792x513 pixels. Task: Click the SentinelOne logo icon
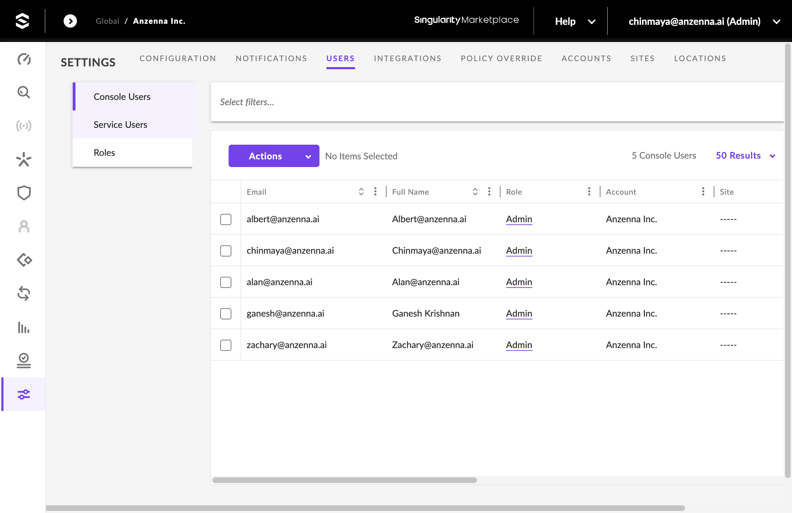(x=22, y=21)
